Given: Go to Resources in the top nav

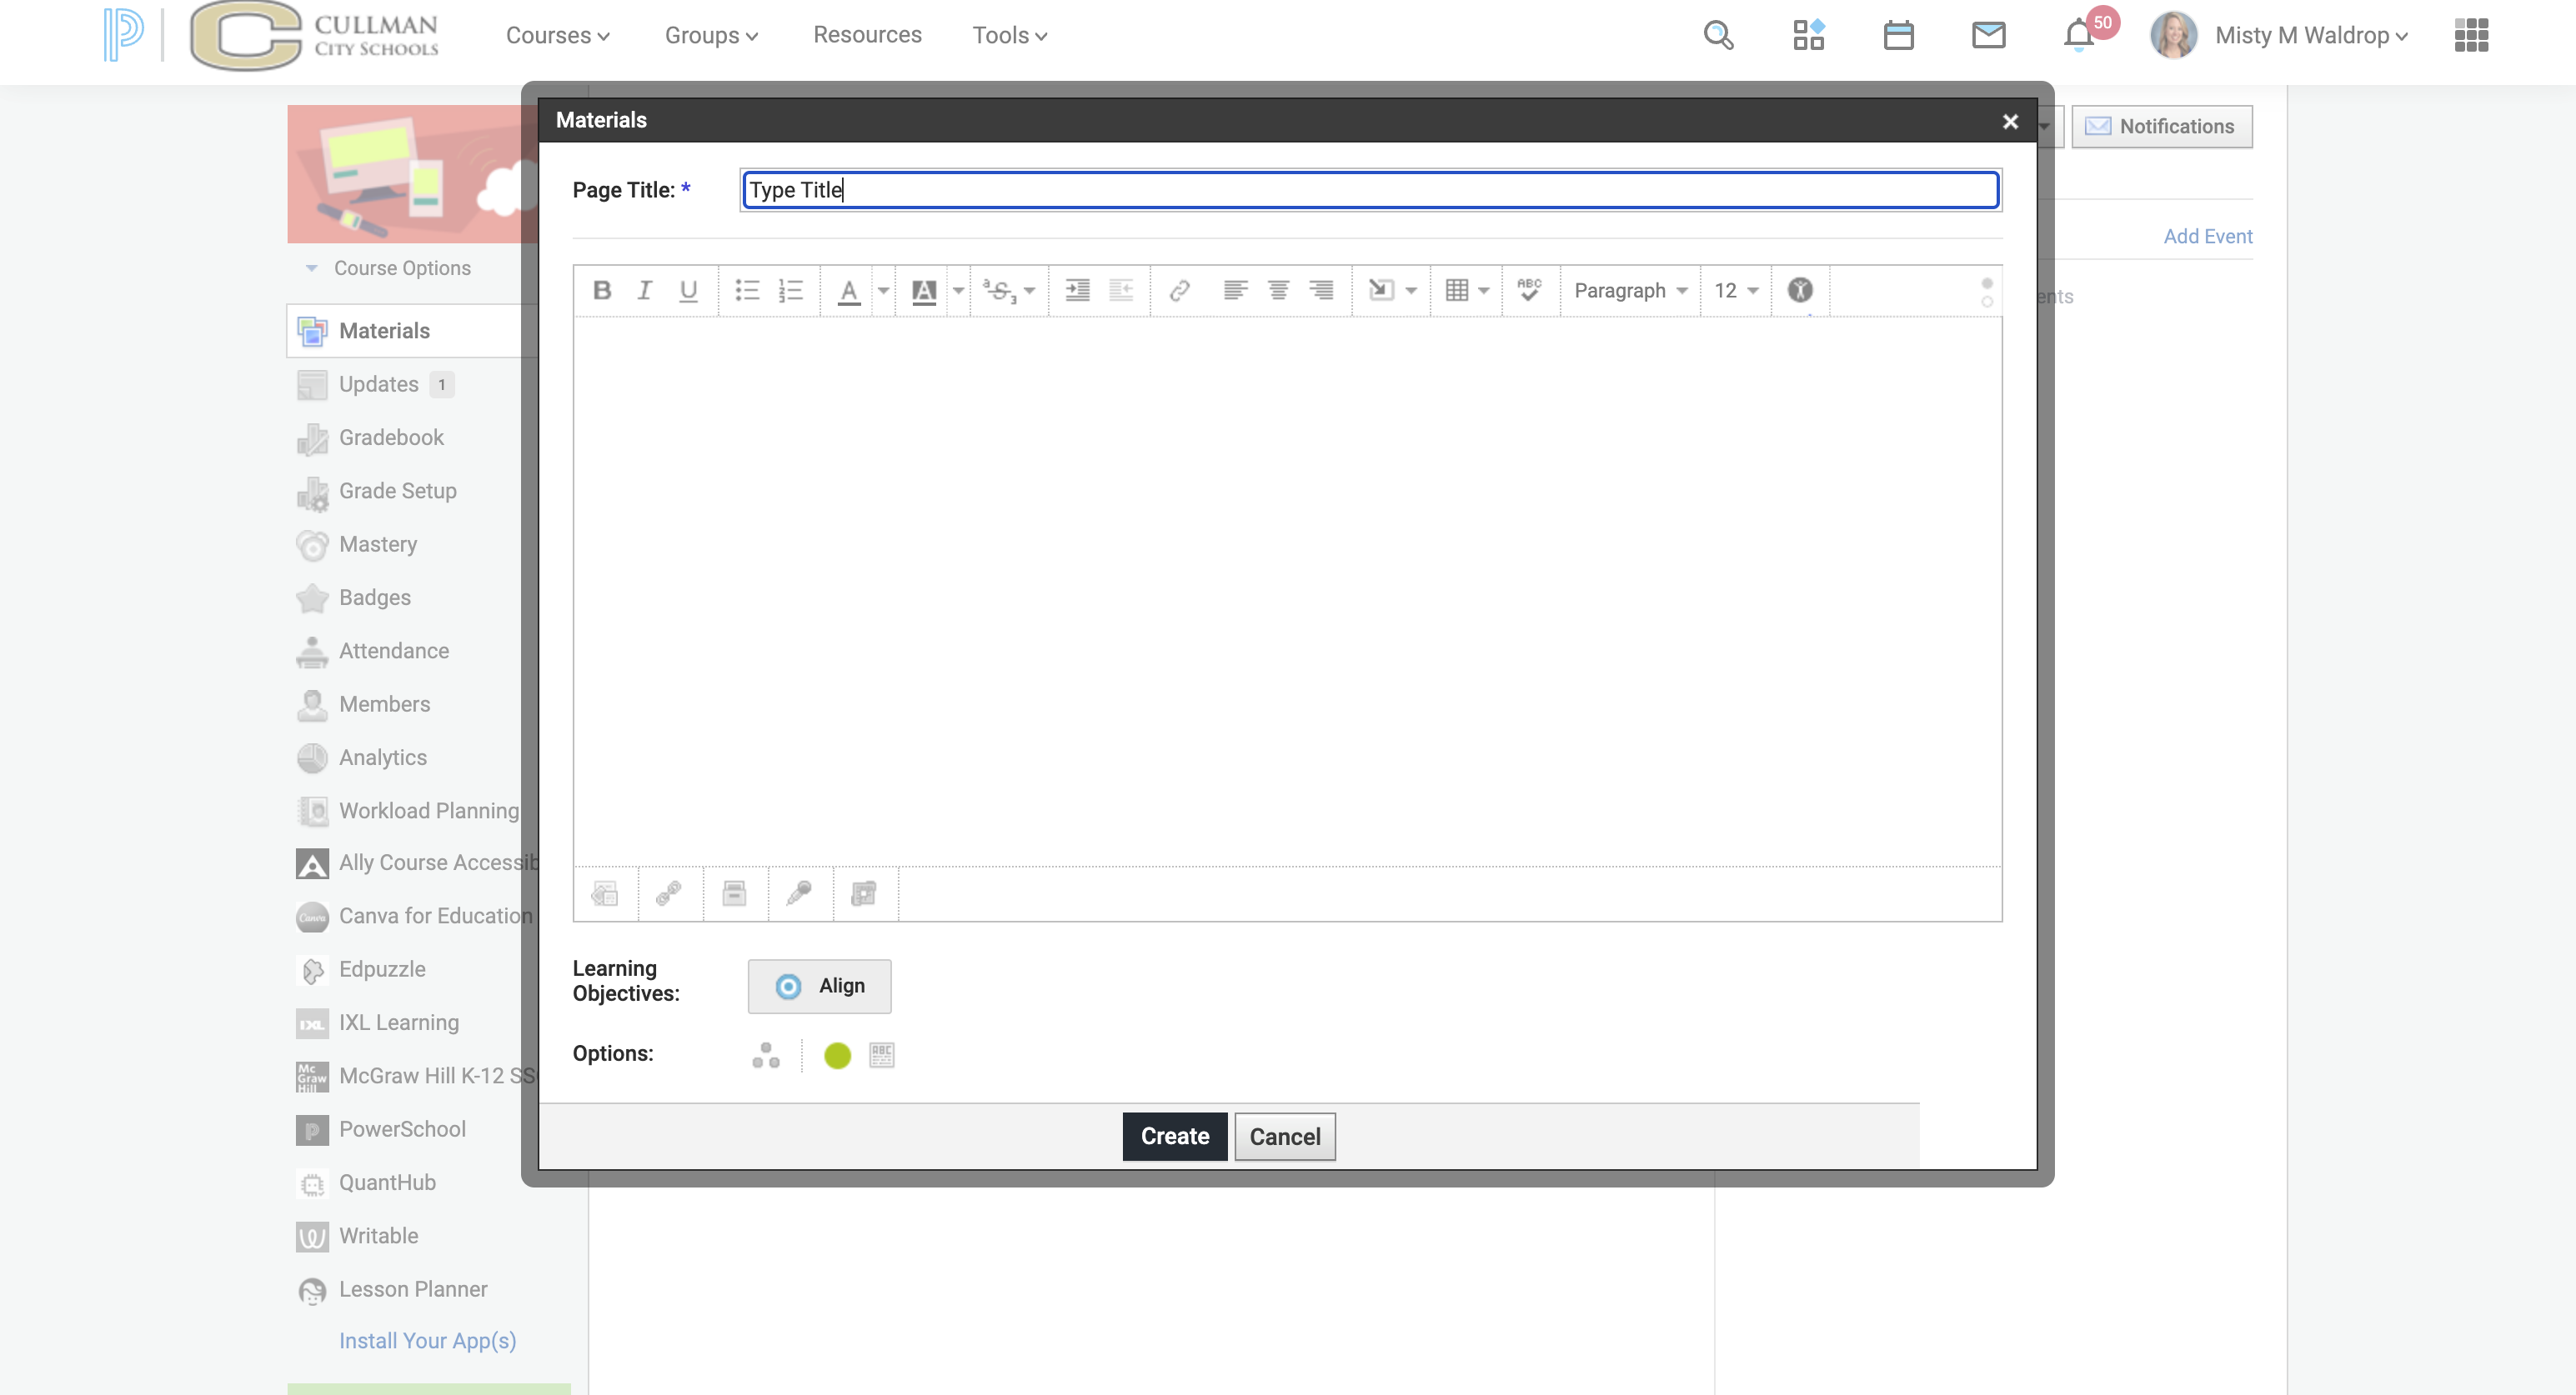Looking at the screenshot, I should pos(867,35).
